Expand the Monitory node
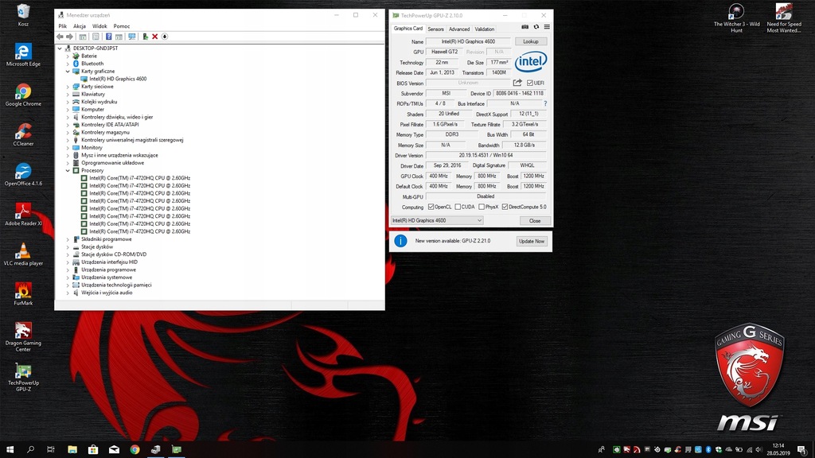Viewport: 815px width, 458px height. point(68,147)
